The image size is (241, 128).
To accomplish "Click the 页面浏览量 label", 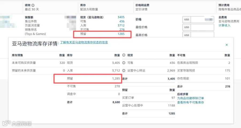I will click(32, 25).
